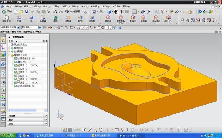Screen dimensions: 222x138
Task: Toggle the 草图 (6) checkbox
Action: point(16,79)
